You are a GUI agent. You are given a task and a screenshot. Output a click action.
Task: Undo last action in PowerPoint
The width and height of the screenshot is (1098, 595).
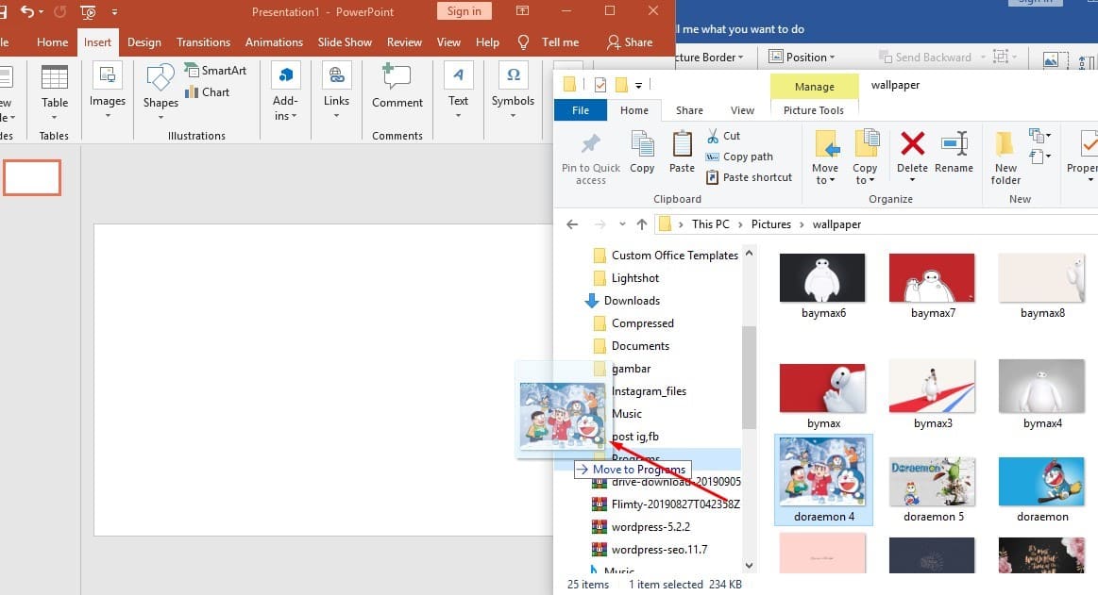(27, 11)
